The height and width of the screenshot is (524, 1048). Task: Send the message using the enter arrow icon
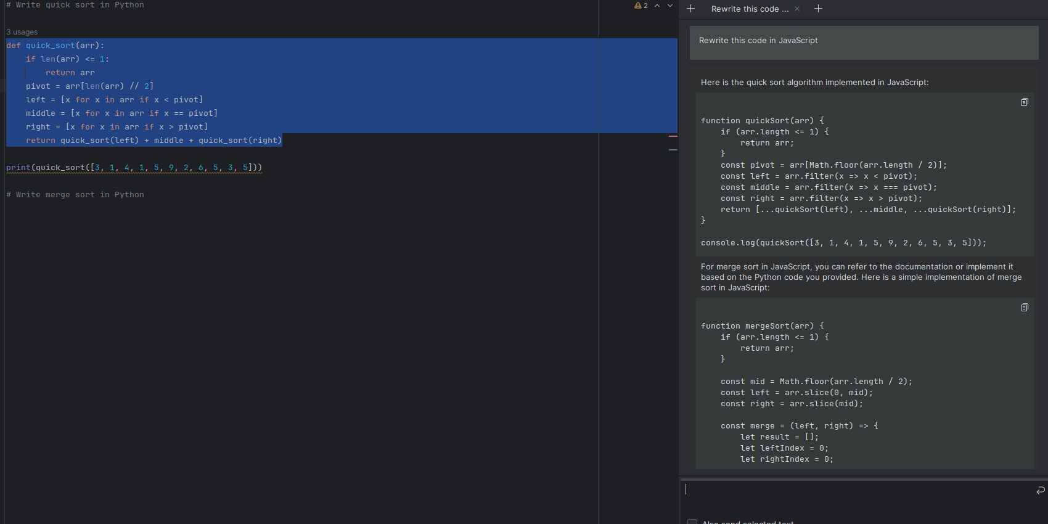(1040, 490)
